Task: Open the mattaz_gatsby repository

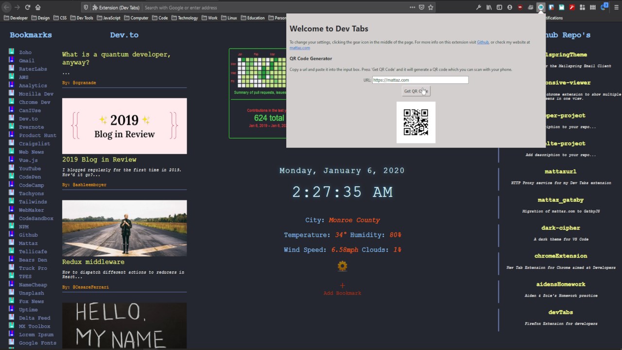Action: point(561,200)
